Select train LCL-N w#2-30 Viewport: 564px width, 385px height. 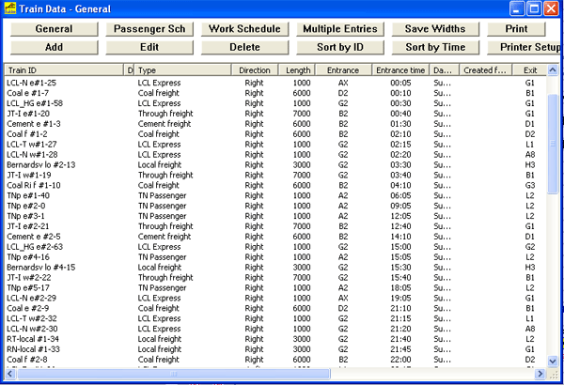tap(32, 329)
